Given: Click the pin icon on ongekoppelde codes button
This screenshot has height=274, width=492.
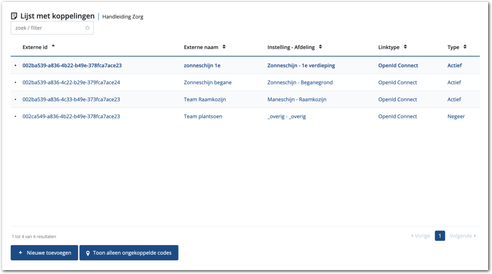Looking at the screenshot, I should 88,253.
